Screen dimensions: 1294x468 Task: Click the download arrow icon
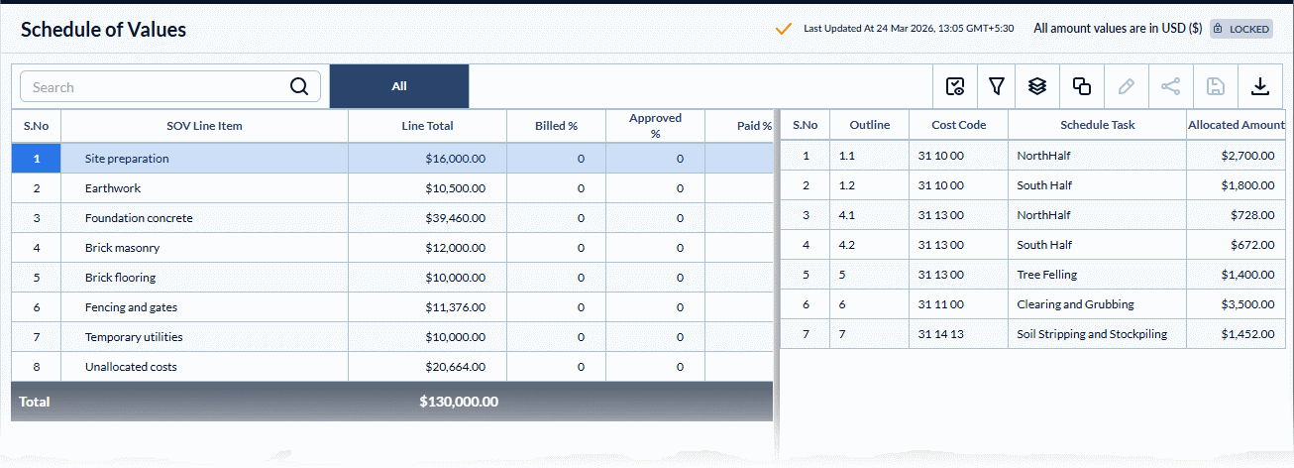click(1259, 86)
